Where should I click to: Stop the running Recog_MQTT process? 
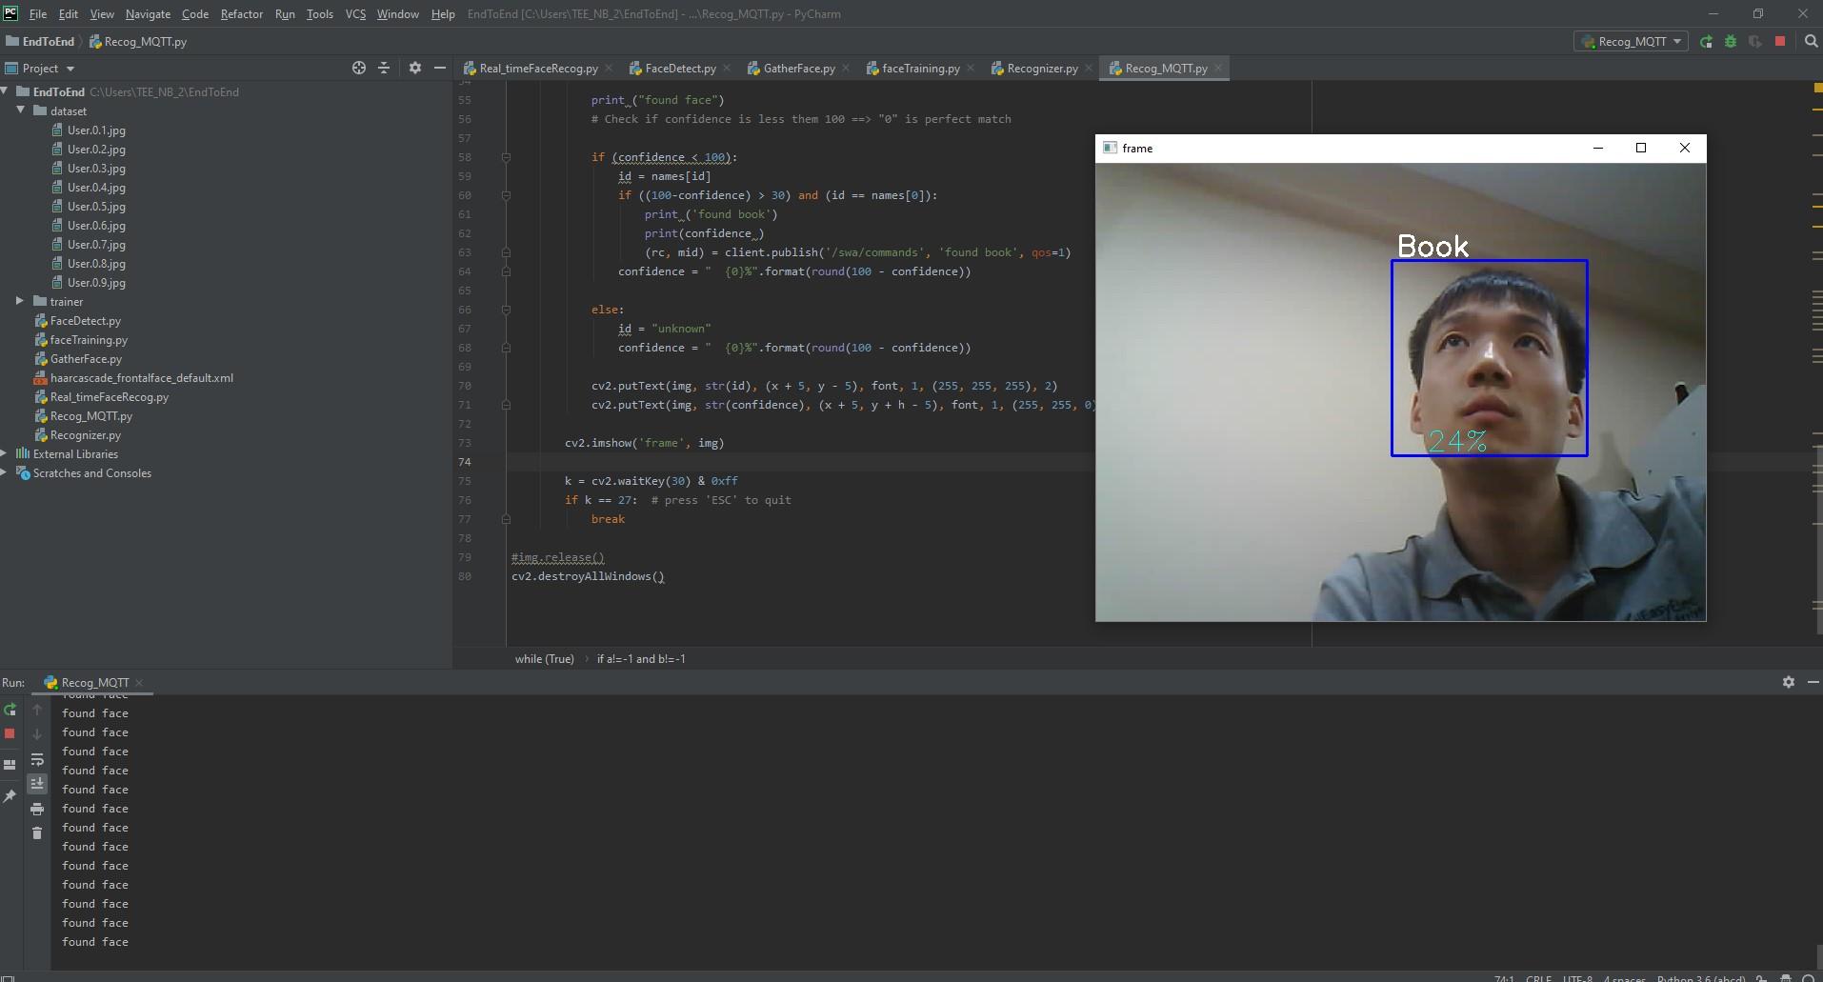click(x=1779, y=41)
